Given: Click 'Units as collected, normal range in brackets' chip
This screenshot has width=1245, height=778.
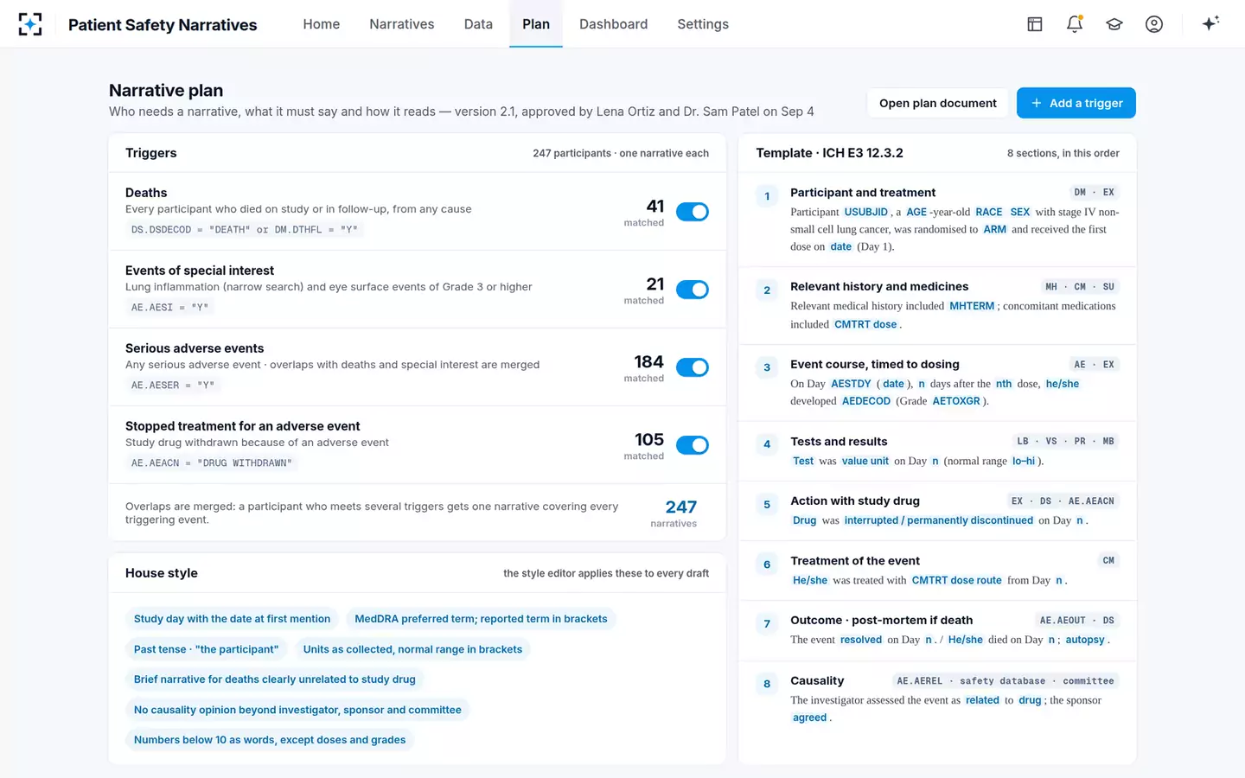Looking at the screenshot, I should (x=412, y=649).
